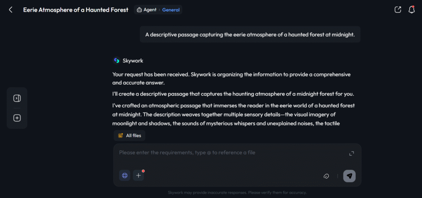Click the user's haunted forest prompt bubble

point(250,35)
